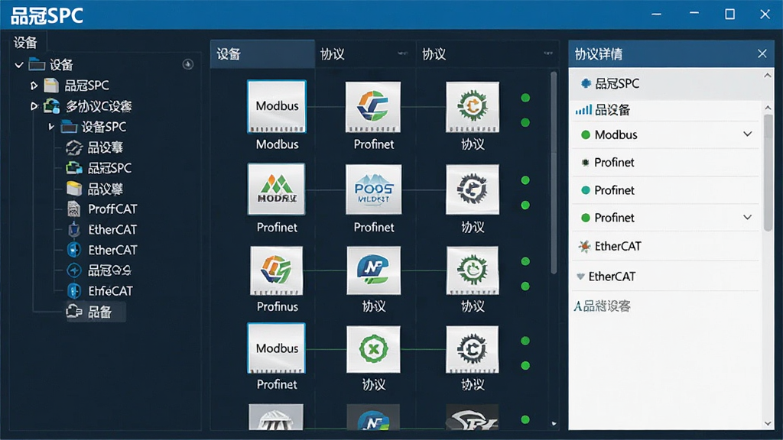The image size is (783, 440).
Task: Expand the 品冠SPC node with the triangle
Action: point(34,86)
